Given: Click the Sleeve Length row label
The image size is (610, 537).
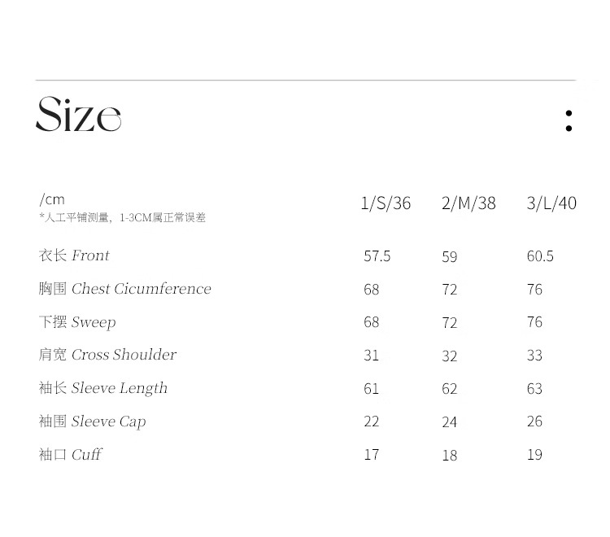Looking at the screenshot, I should [x=103, y=388].
